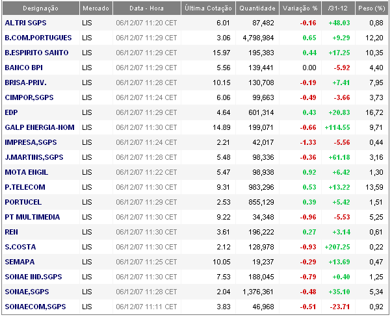
Task: Select the 13,59 weight value
Action: coord(374,187)
